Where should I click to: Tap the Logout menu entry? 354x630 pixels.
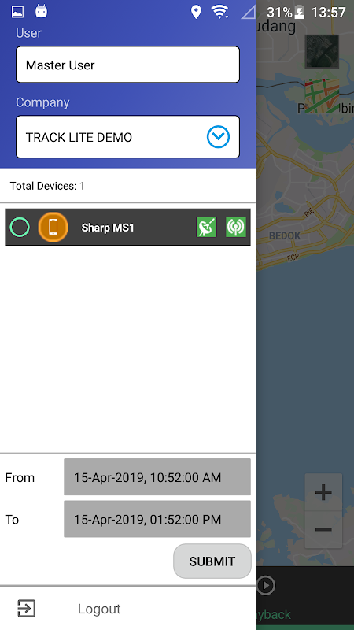(99, 609)
